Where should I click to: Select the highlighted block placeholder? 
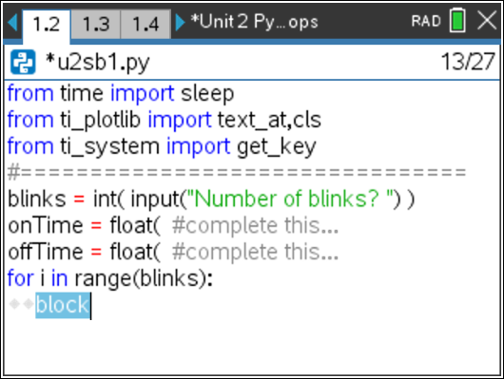(63, 305)
